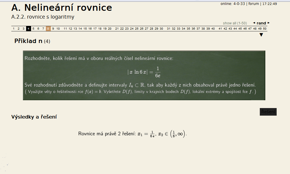Go to example number 36
The image size is (290, 174).
[193, 28]
